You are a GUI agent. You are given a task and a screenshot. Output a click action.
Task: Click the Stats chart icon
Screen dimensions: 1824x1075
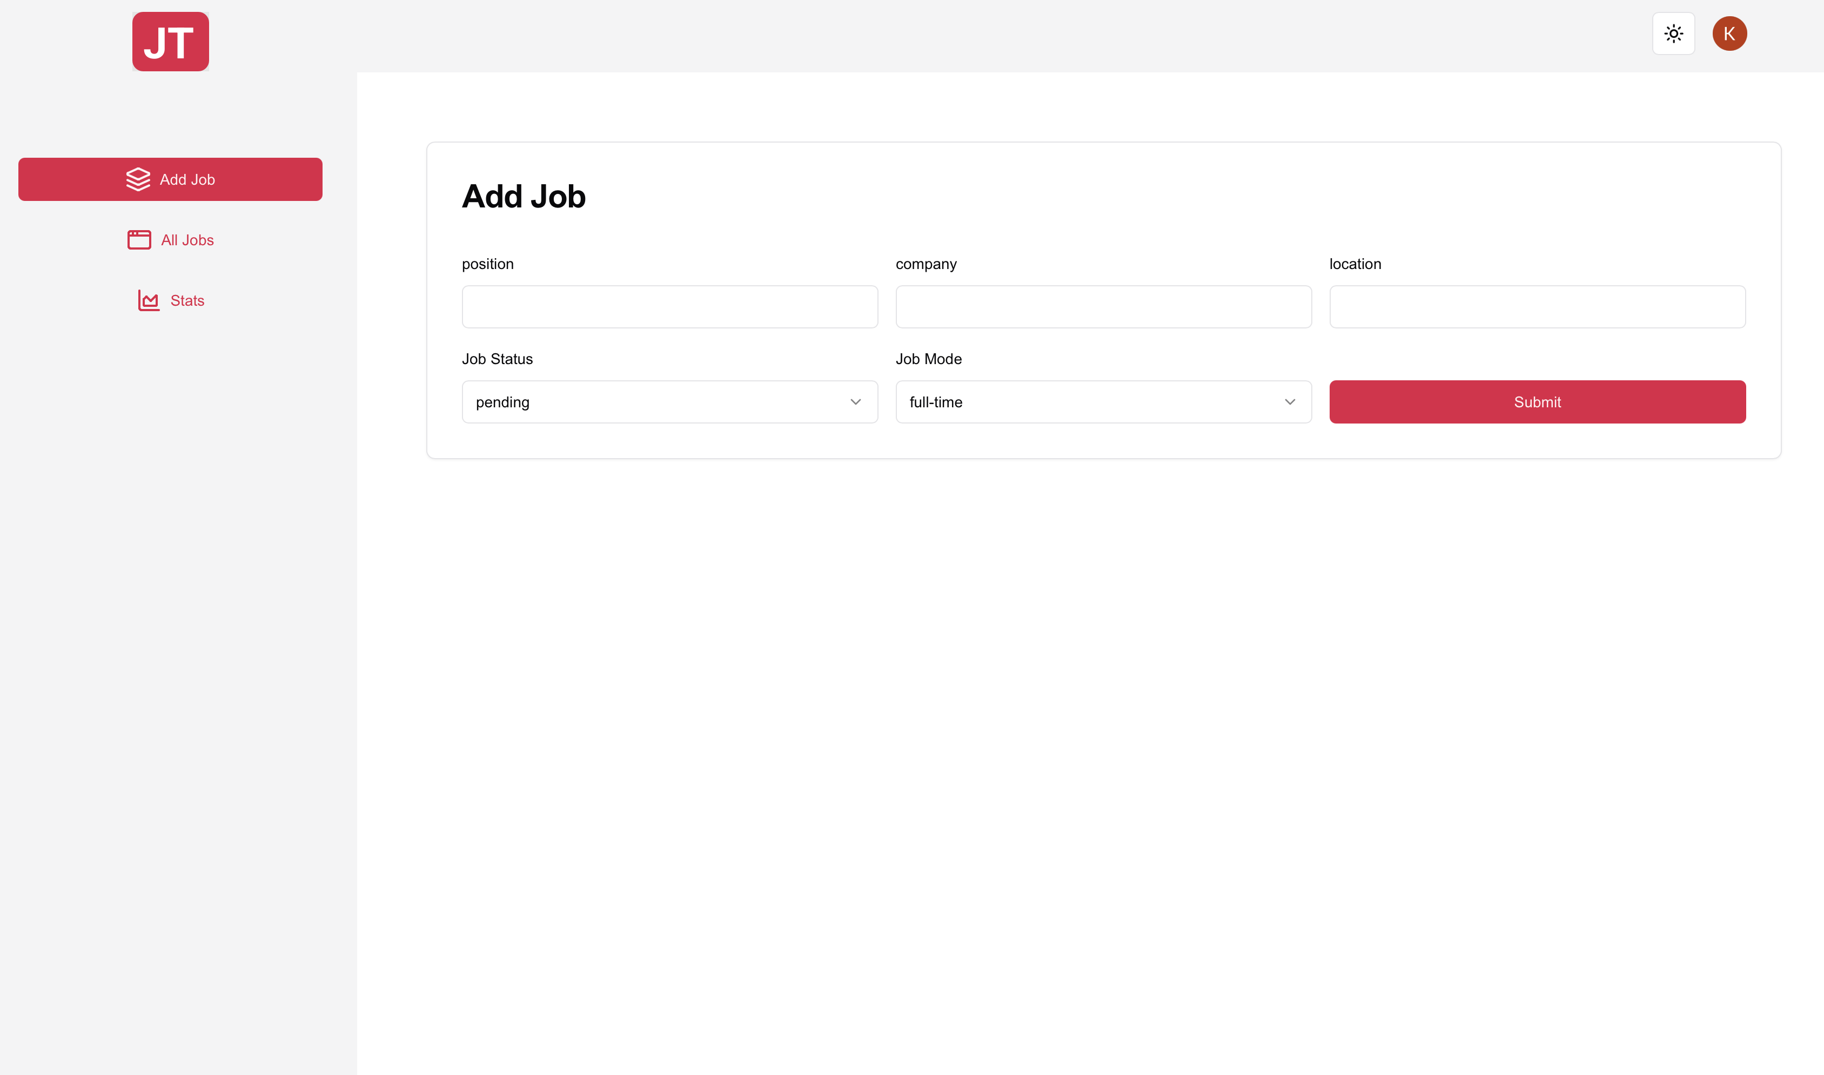point(149,301)
